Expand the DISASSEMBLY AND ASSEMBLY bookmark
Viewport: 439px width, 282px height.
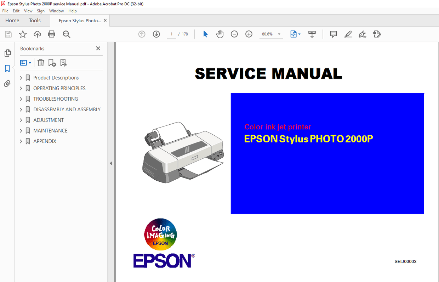pyautogui.click(x=21, y=109)
